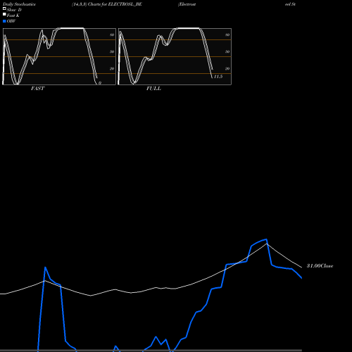Click the 50 level label in FULL chart
The width and height of the screenshot is (352, 352).
227,51
